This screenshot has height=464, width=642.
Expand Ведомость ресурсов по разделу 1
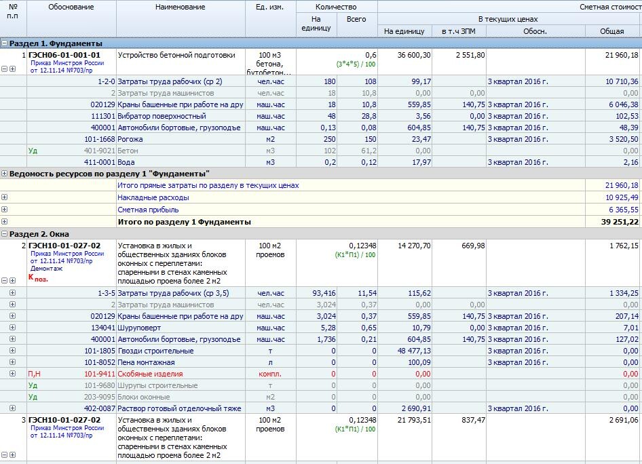[x=5, y=174]
